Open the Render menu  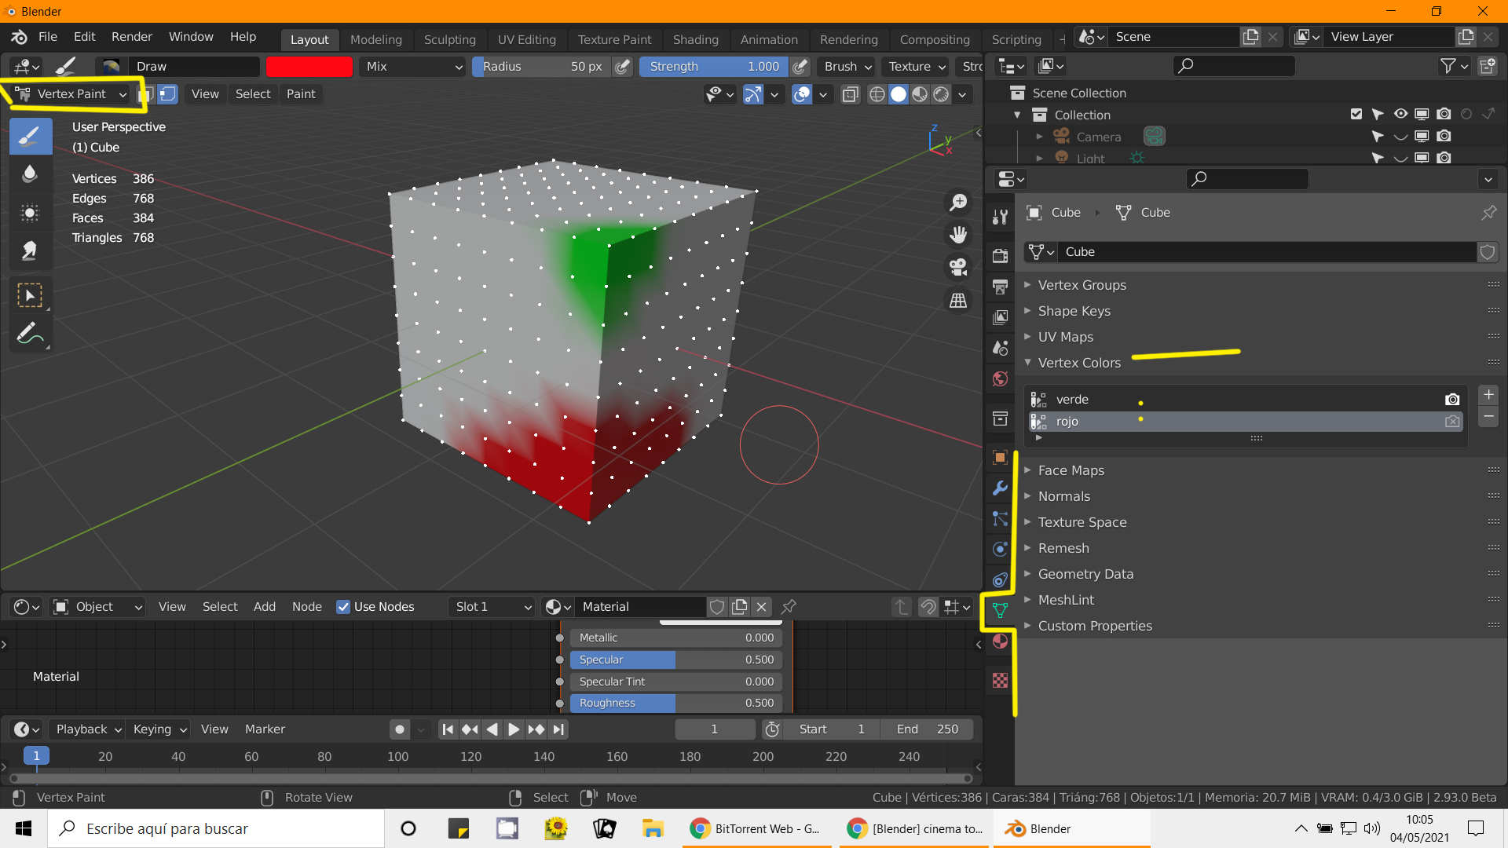(x=131, y=37)
